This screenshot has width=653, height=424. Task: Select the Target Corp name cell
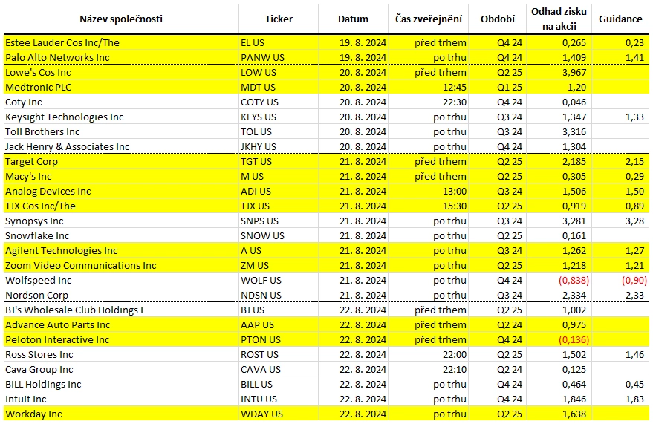(121, 161)
